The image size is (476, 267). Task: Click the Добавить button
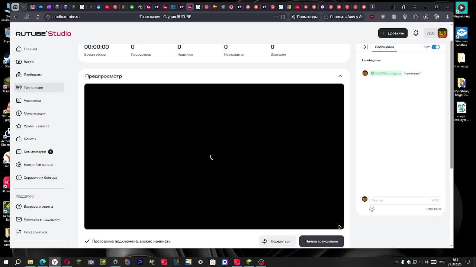click(393, 33)
